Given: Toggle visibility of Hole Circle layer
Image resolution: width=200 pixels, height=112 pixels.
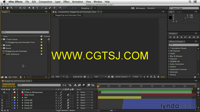Looking at the screenshot, I should (x=2, y=95).
